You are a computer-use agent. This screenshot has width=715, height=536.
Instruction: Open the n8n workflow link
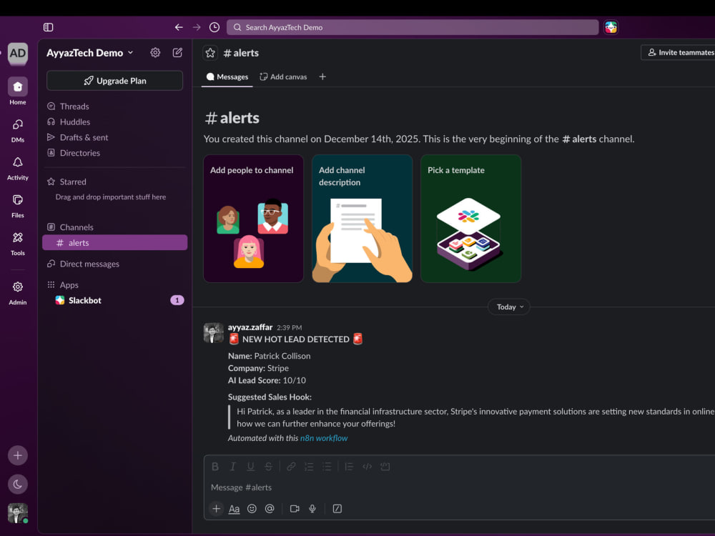coord(324,438)
